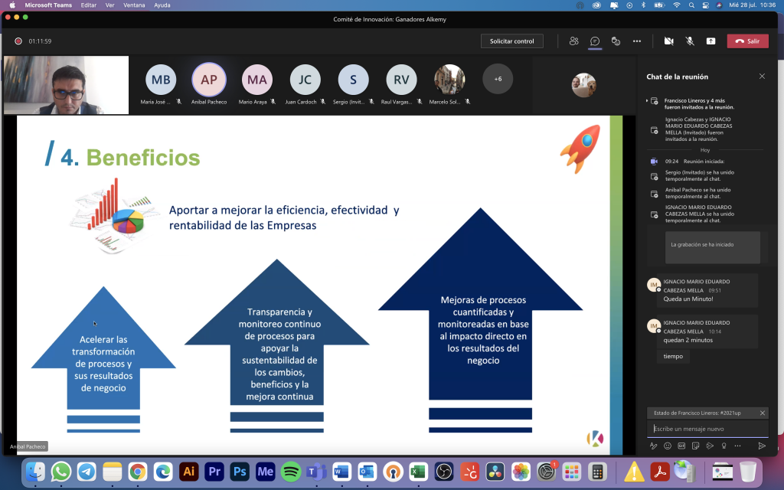Open Microsoft Teams dock icon
This screenshot has width=784, height=490.
coord(316,471)
